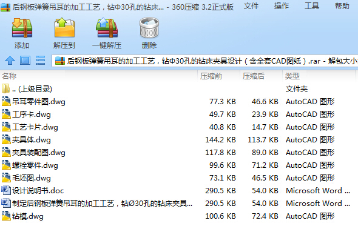This screenshot has height=229, width=358.
Task: Open the 操作 menu
Action: (x=282, y=6)
